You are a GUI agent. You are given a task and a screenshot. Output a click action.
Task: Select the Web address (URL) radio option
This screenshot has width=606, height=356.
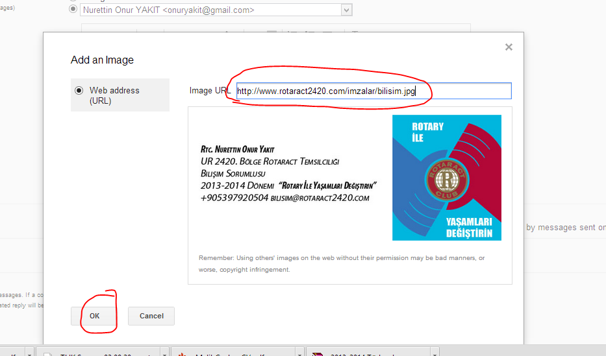[x=79, y=91]
